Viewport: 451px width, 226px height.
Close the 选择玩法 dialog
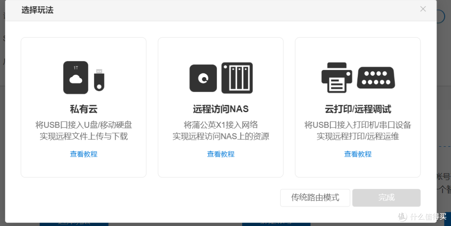pos(423,9)
